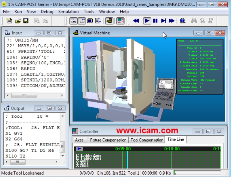Step forward one block in simulation

click(x=164, y=21)
